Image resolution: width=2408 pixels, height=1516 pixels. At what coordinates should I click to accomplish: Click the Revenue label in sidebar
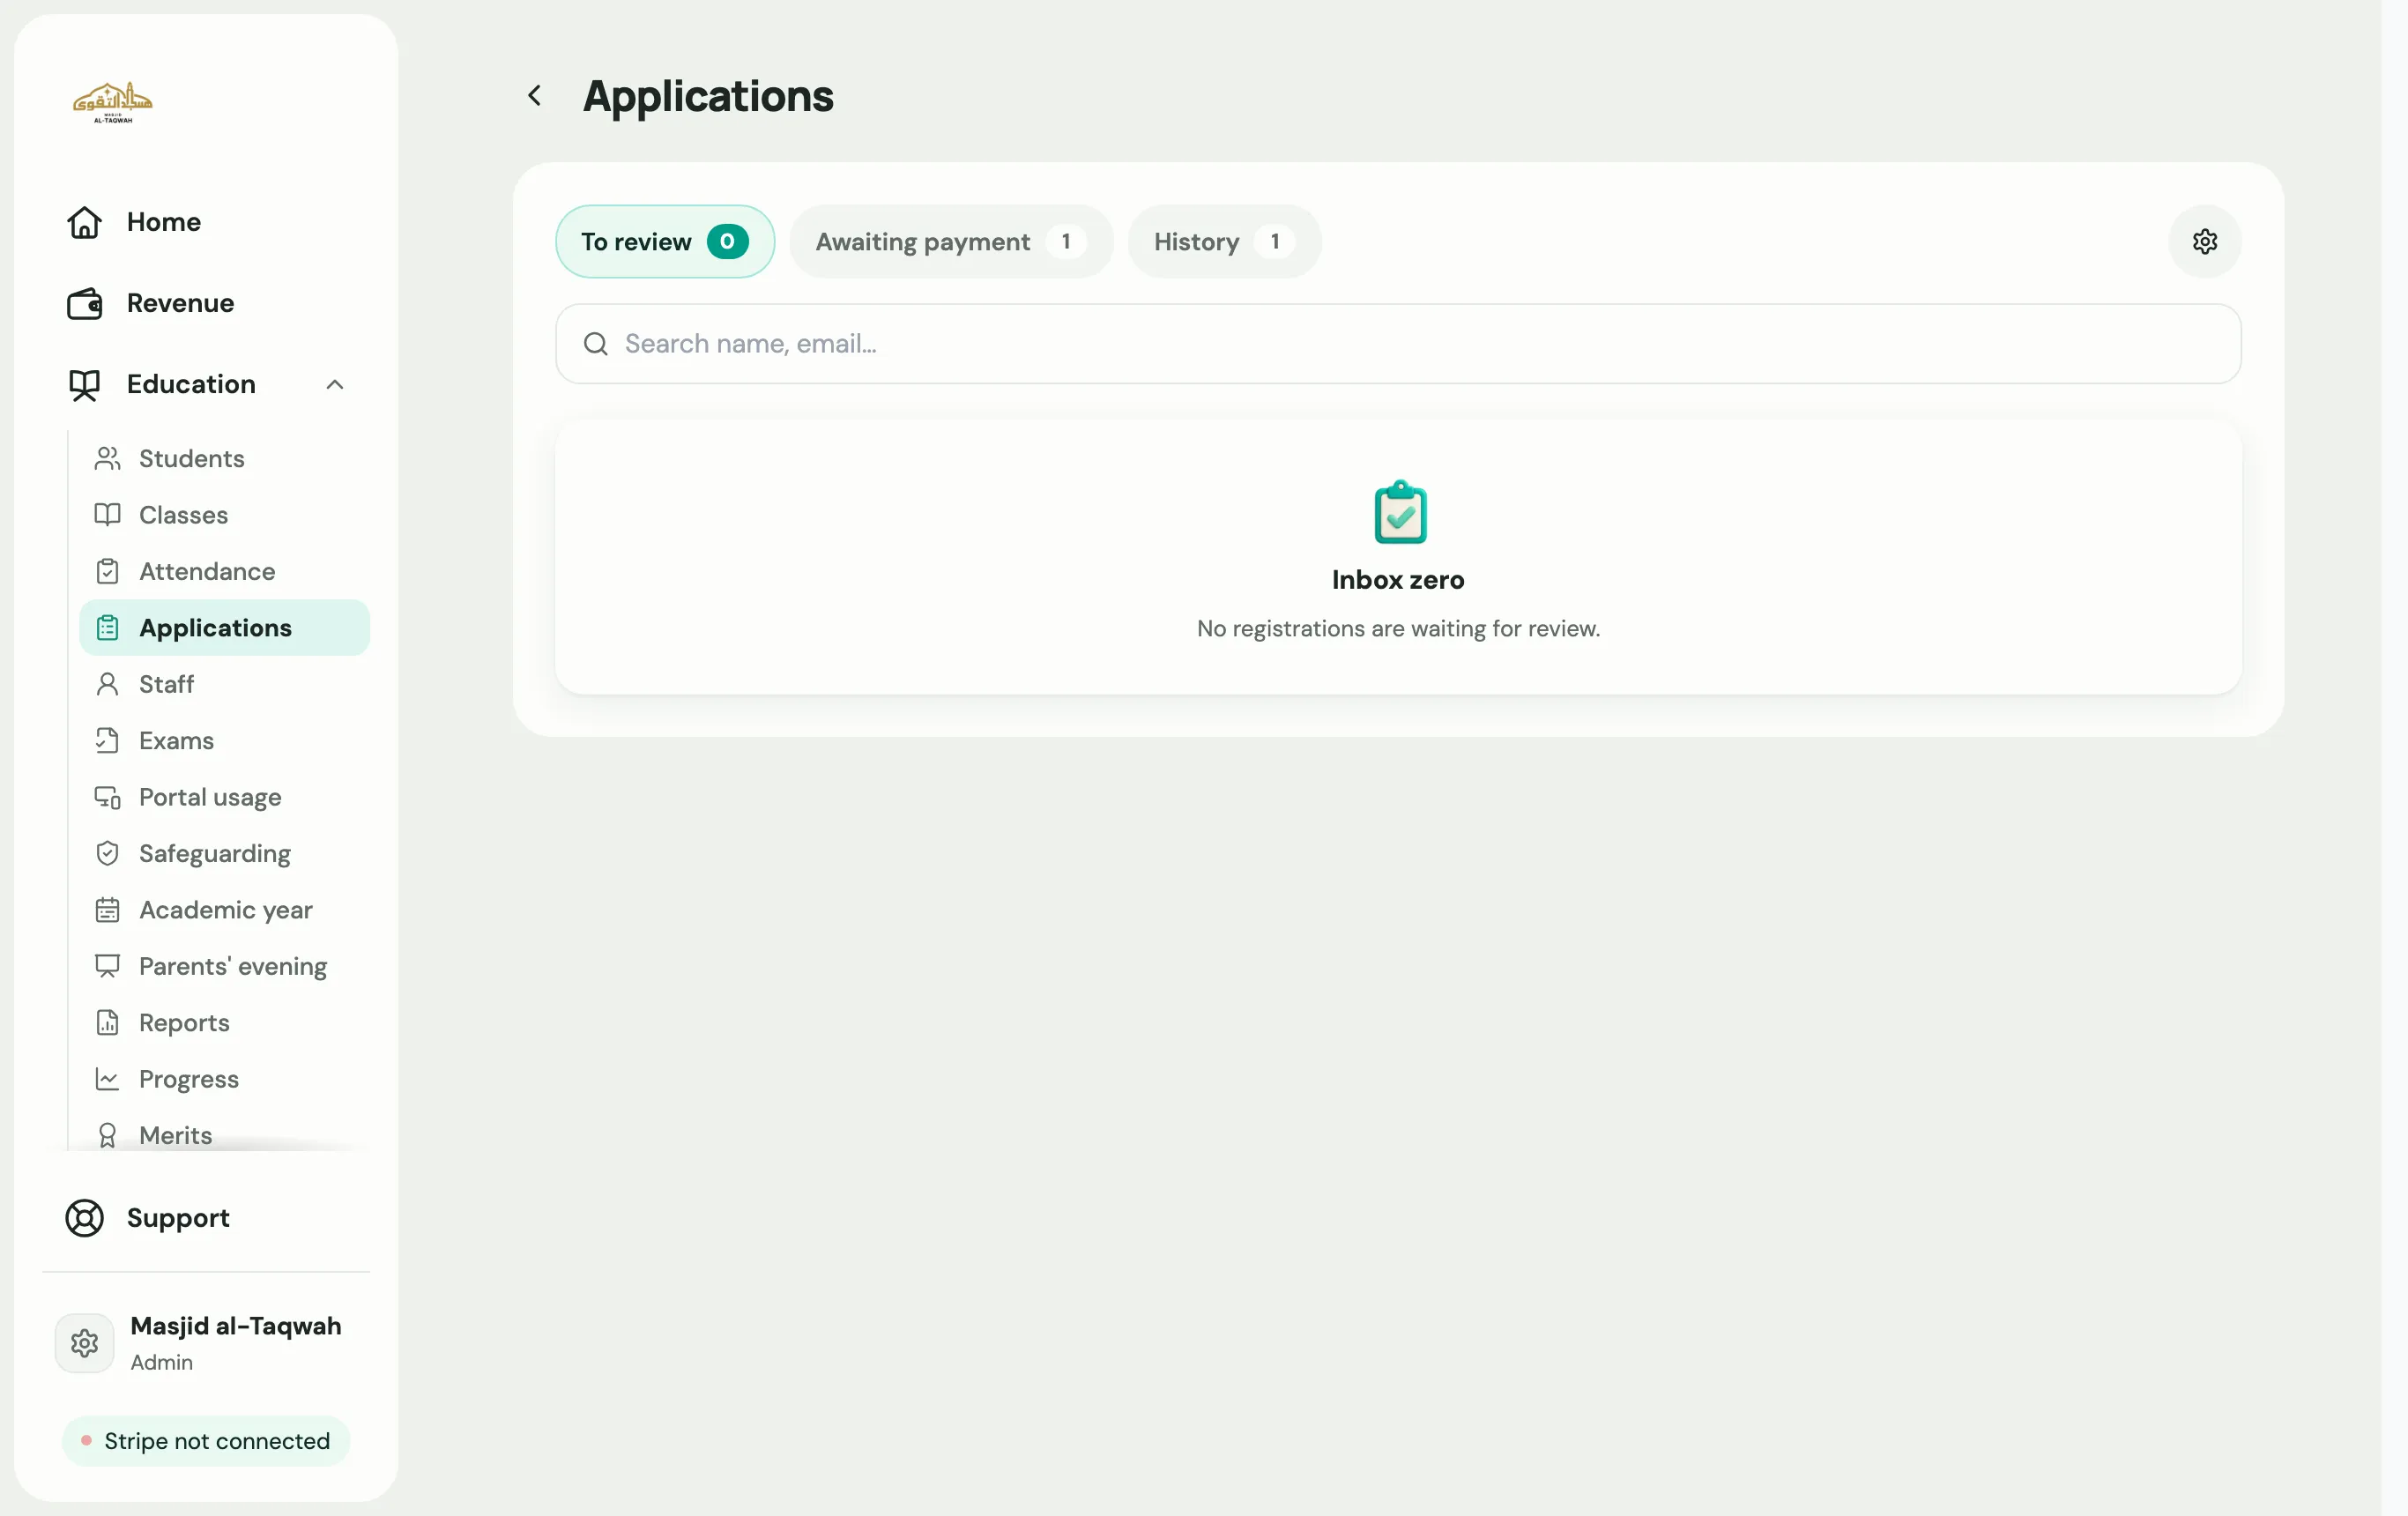pyautogui.click(x=180, y=303)
